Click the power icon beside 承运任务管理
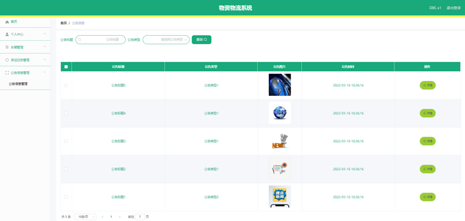The image size is (465, 221). (7, 60)
